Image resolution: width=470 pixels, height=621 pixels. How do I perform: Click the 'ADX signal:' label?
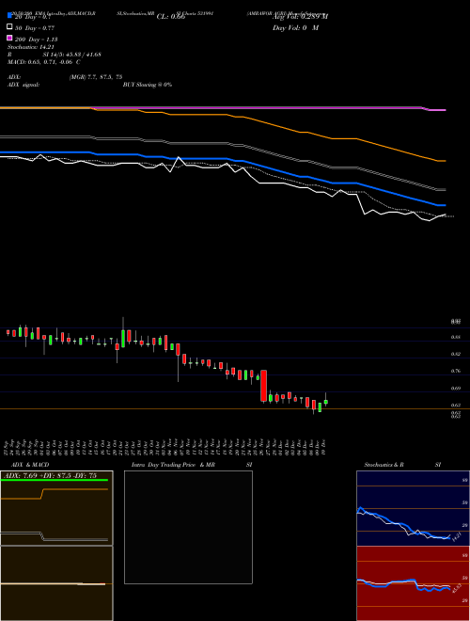pos(23,85)
